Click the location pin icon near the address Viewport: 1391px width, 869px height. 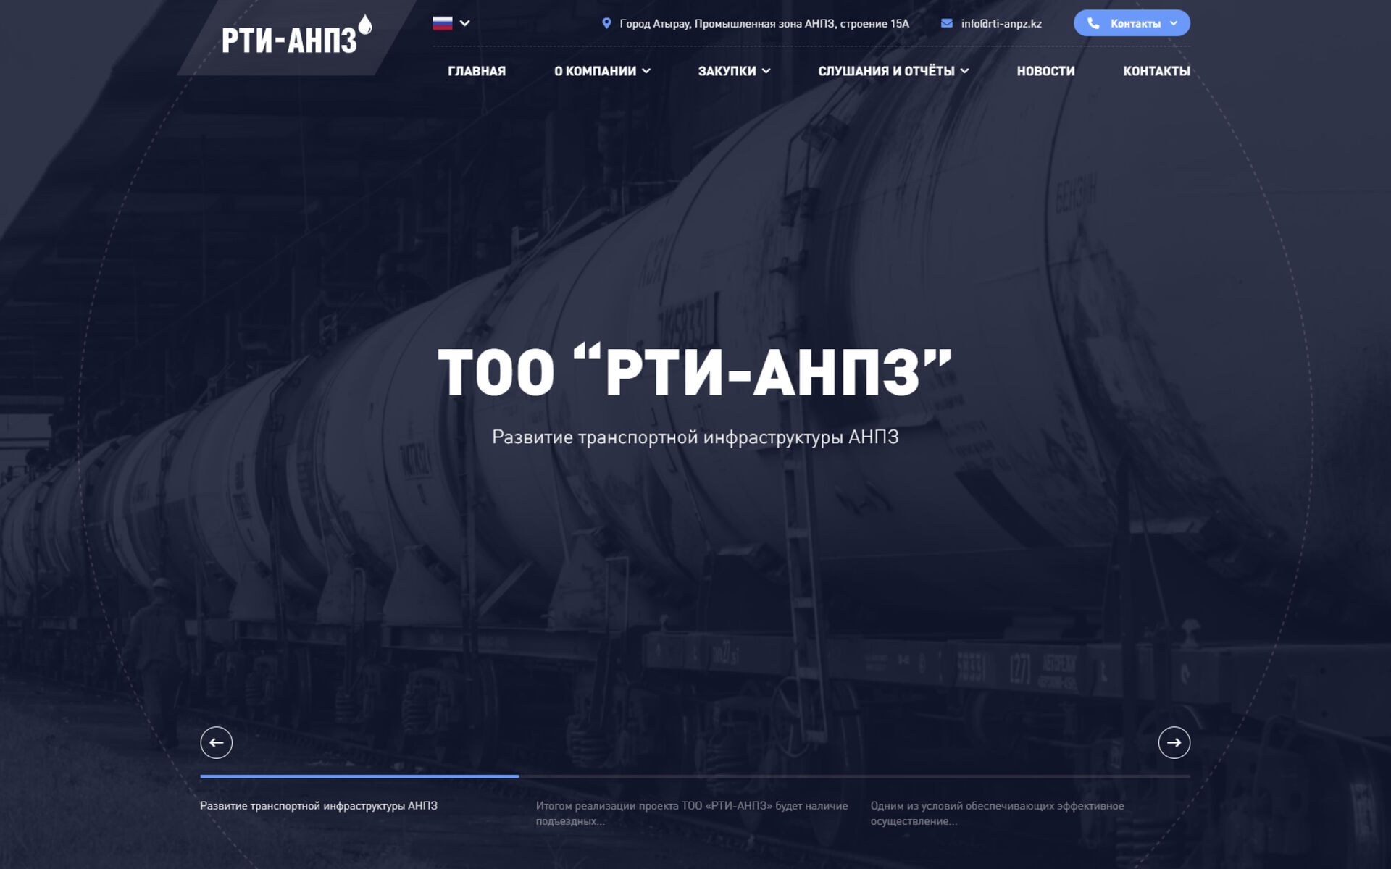tap(607, 22)
